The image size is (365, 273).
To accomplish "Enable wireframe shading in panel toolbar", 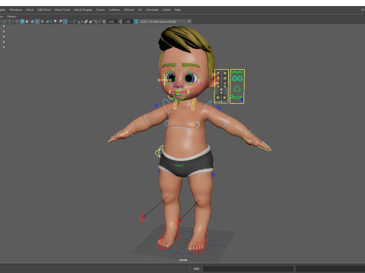I will click(17, 21).
